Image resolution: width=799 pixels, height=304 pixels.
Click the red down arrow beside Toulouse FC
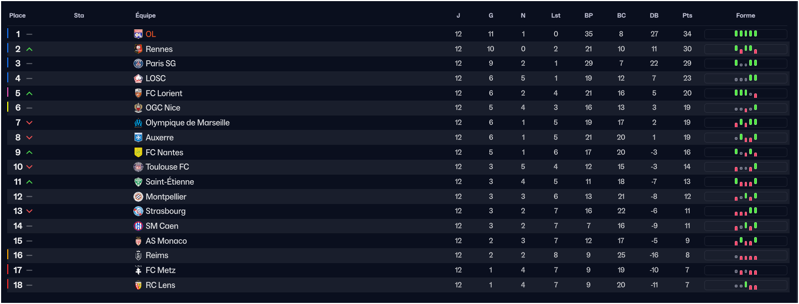click(x=29, y=167)
